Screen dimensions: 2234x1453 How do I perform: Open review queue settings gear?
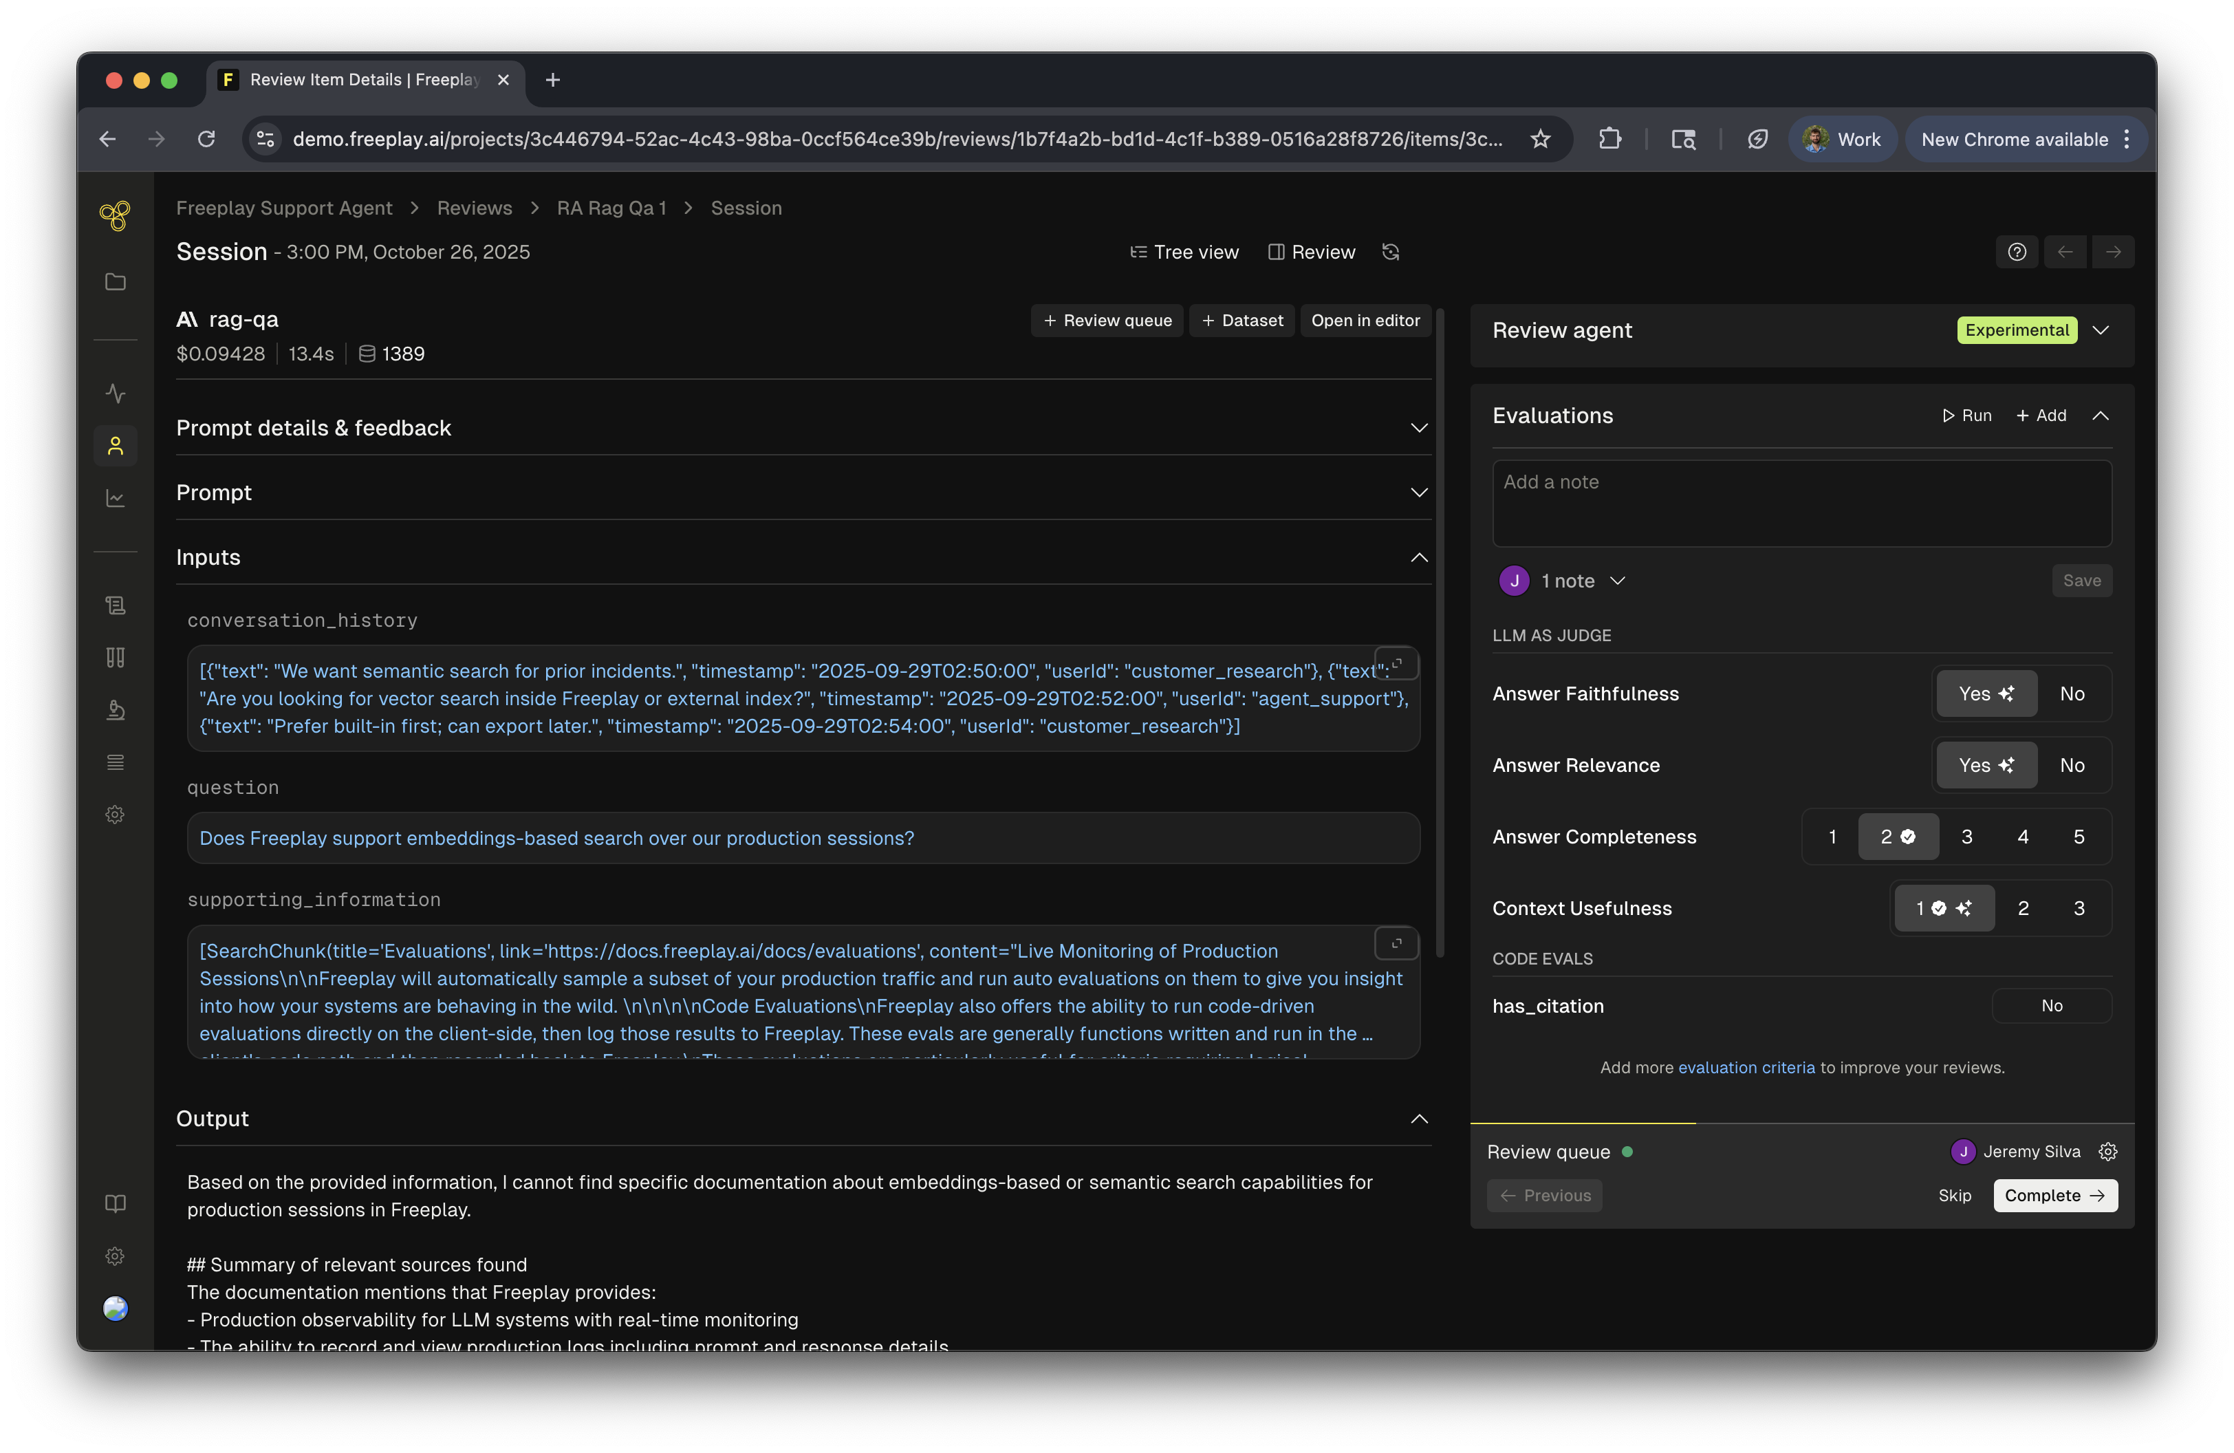click(2107, 1152)
